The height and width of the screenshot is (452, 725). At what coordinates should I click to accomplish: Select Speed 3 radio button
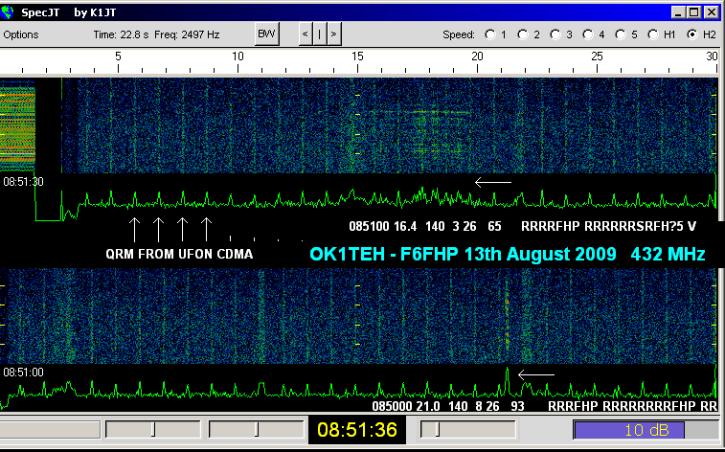pyautogui.click(x=555, y=34)
